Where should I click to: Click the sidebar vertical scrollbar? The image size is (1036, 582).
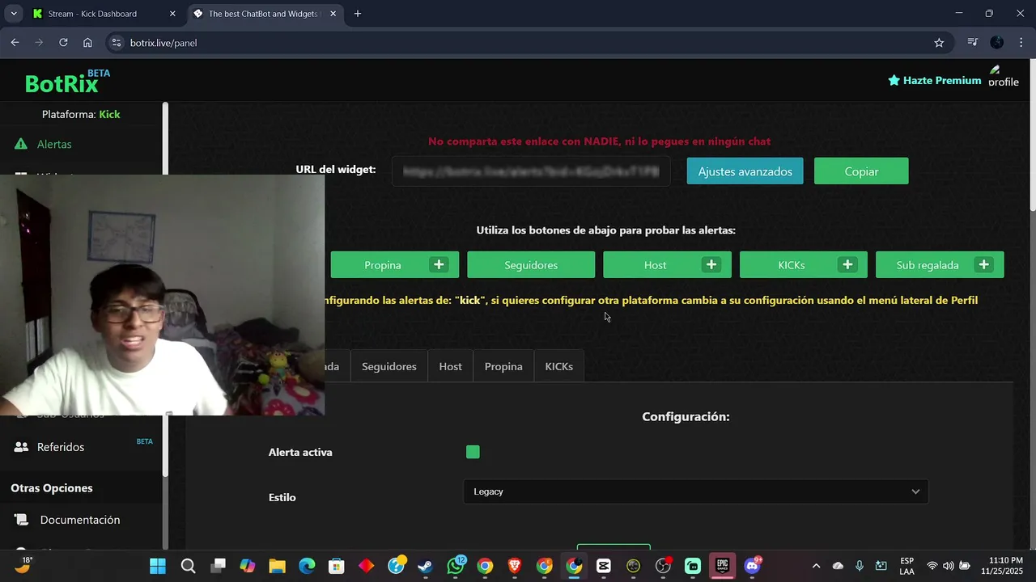pos(165,289)
